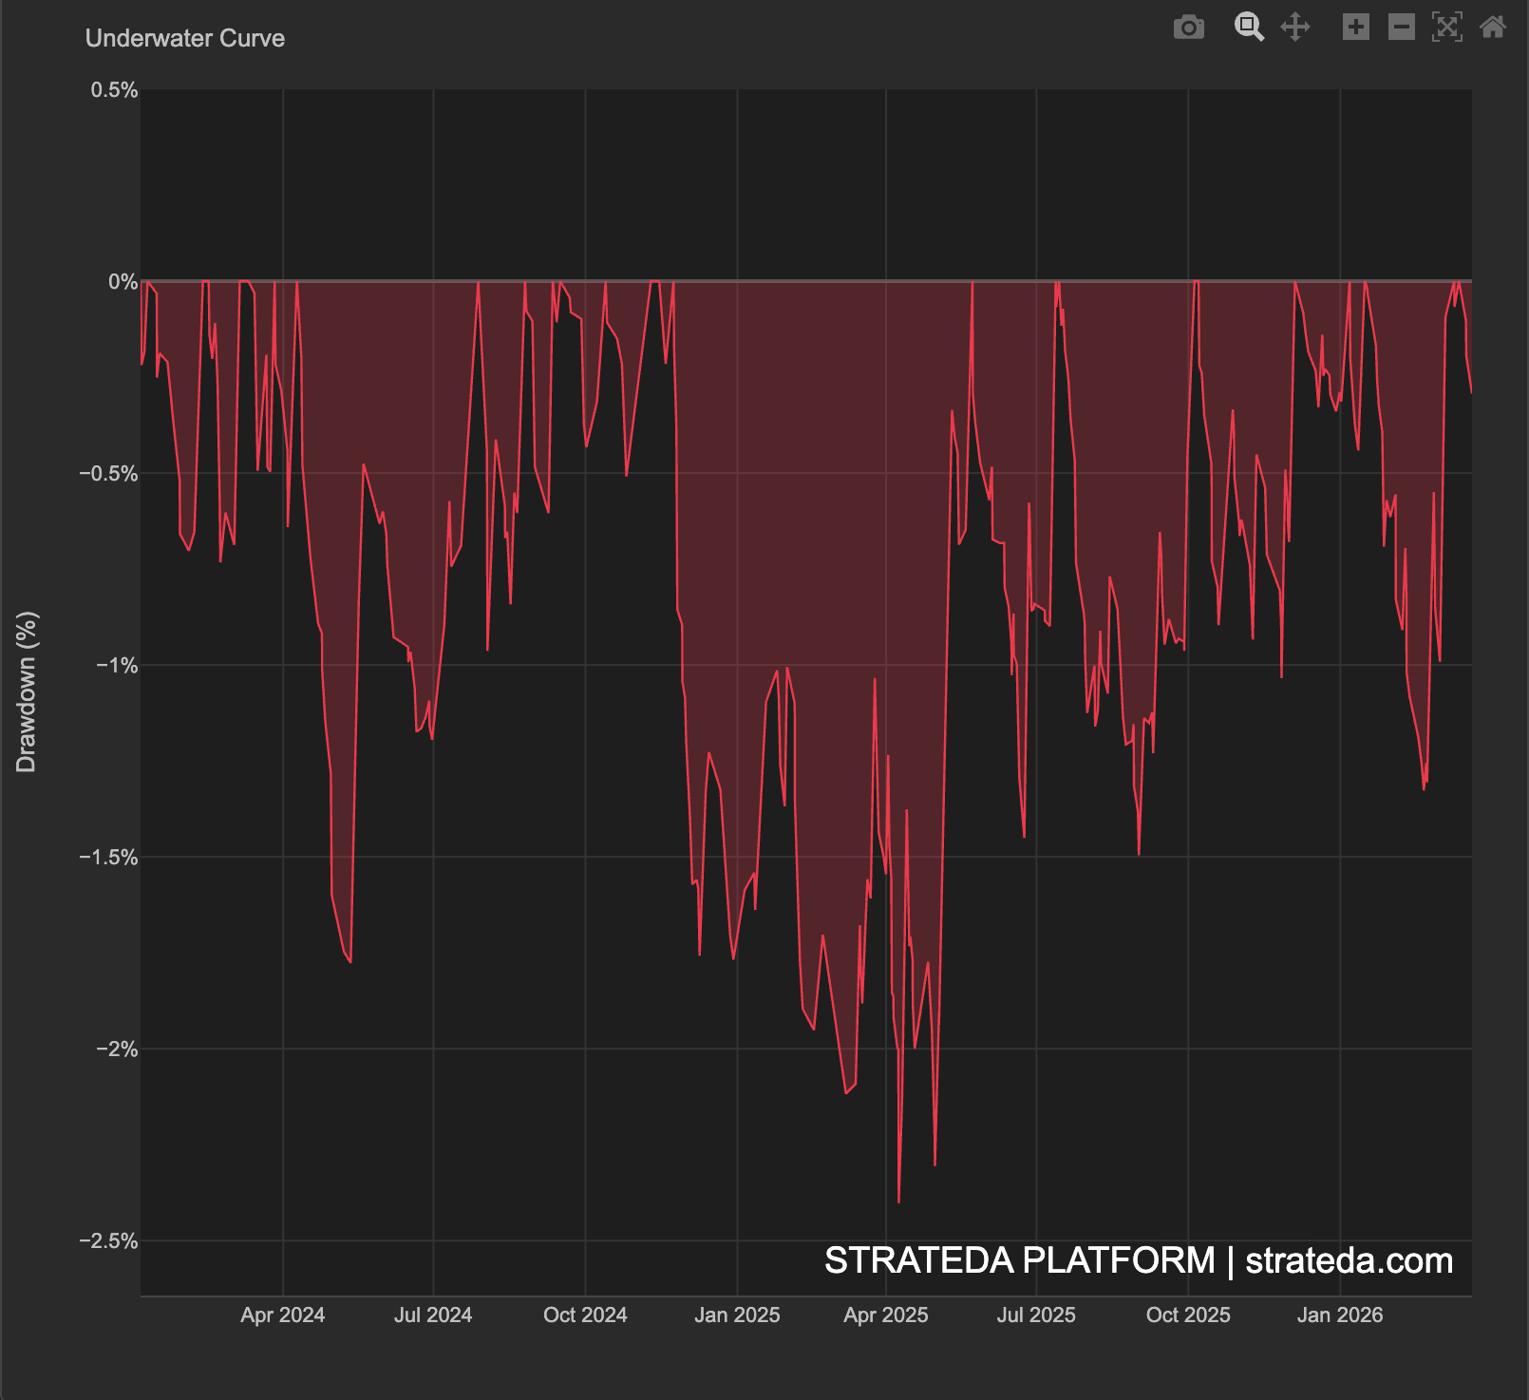Click the Jan 2025 axis tick label
The height and width of the screenshot is (1400, 1529).
(738, 1315)
